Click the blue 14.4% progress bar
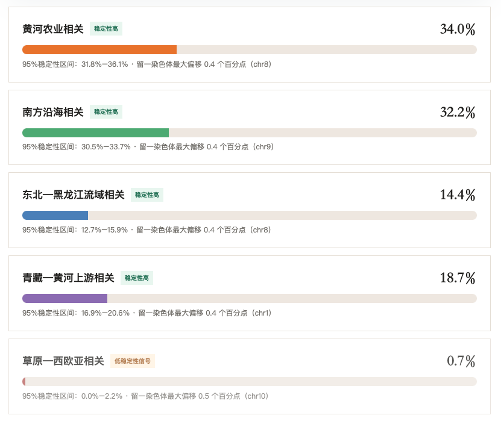 [x=55, y=216]
